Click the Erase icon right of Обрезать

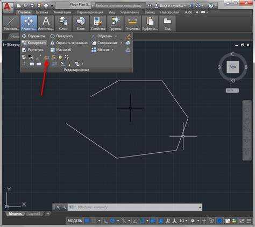(x=128, y=37)
